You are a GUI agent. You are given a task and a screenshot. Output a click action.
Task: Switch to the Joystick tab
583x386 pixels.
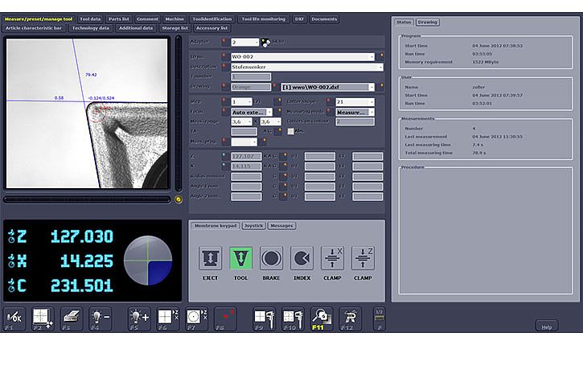253,226
